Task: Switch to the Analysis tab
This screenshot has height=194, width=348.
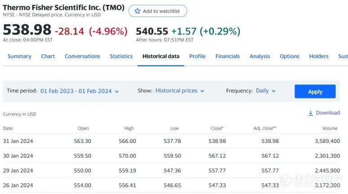Action: coord(260,56)
